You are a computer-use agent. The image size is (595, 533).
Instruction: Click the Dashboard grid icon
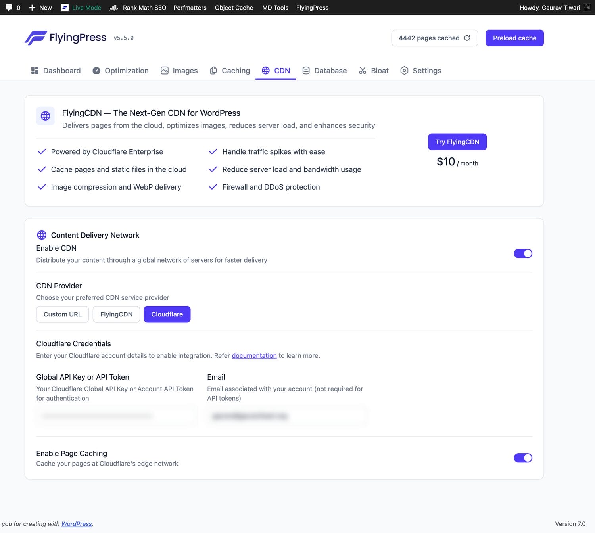pos(35,71)
